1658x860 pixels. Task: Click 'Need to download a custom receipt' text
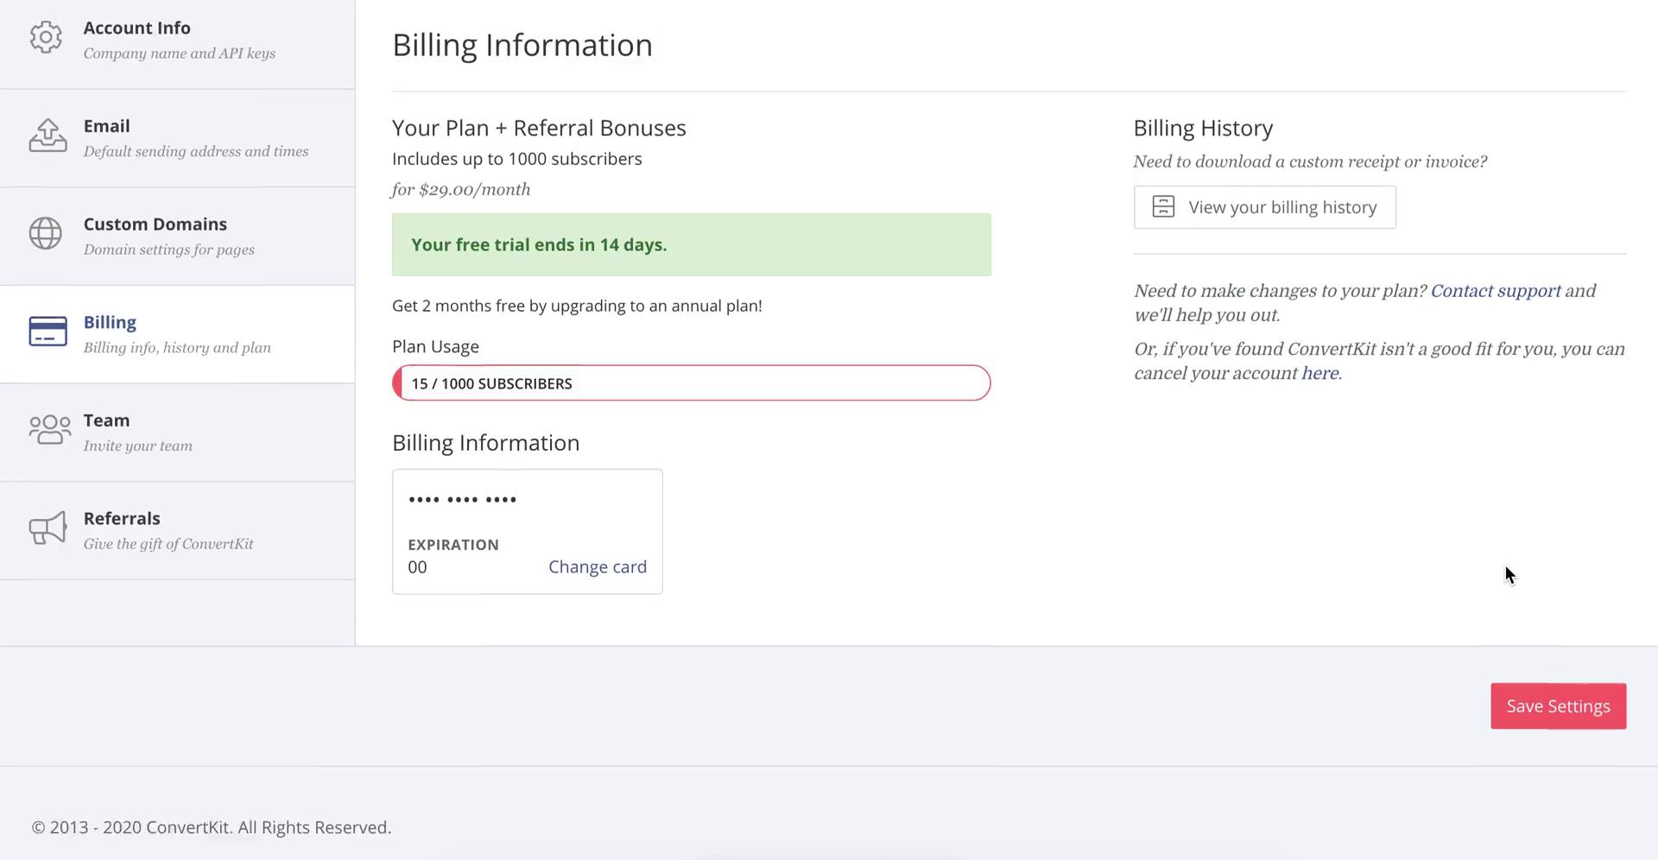(1310, 162)
